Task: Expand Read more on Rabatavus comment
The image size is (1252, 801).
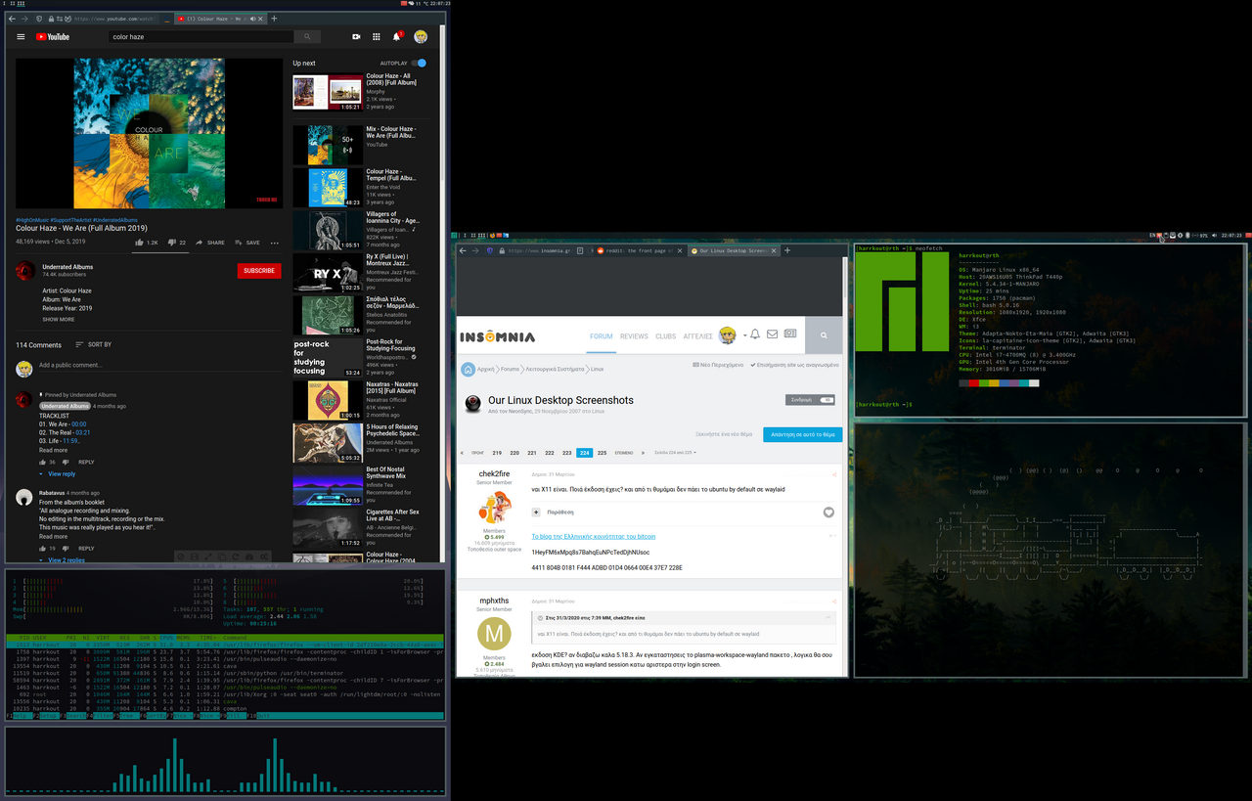Action: pos(54,536)
